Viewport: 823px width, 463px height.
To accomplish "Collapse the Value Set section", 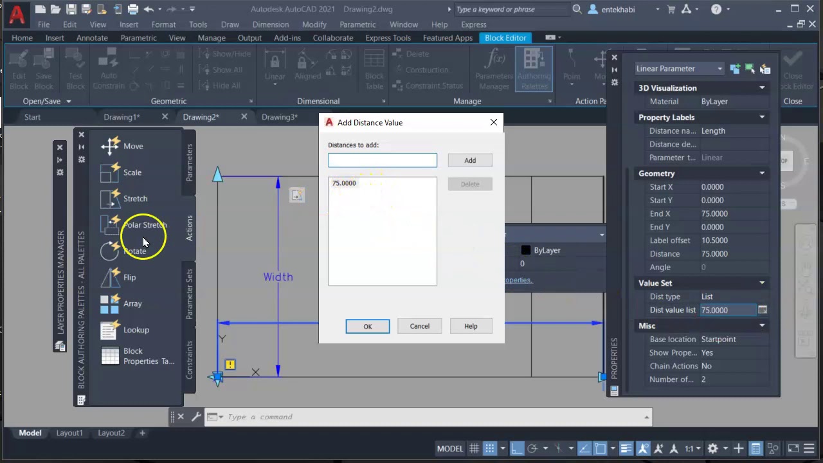I will coord(762,283).
